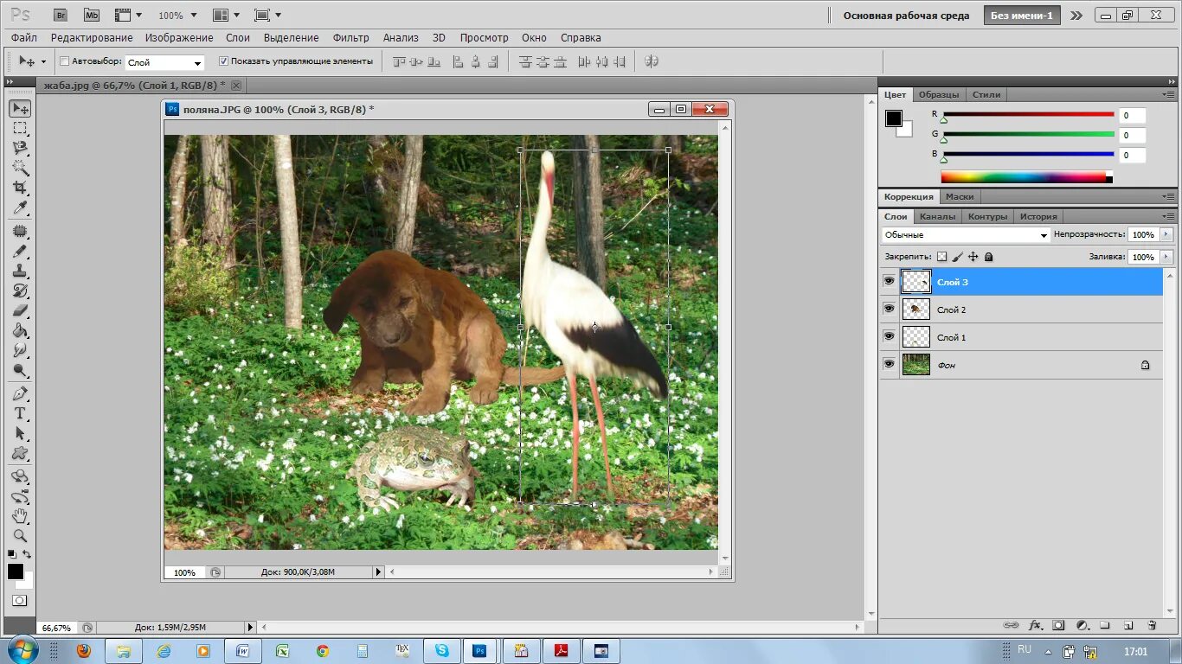Click the Слой 2 layer thumbnail
This screenshot has height=664, width=1182.
click(915, 309)
